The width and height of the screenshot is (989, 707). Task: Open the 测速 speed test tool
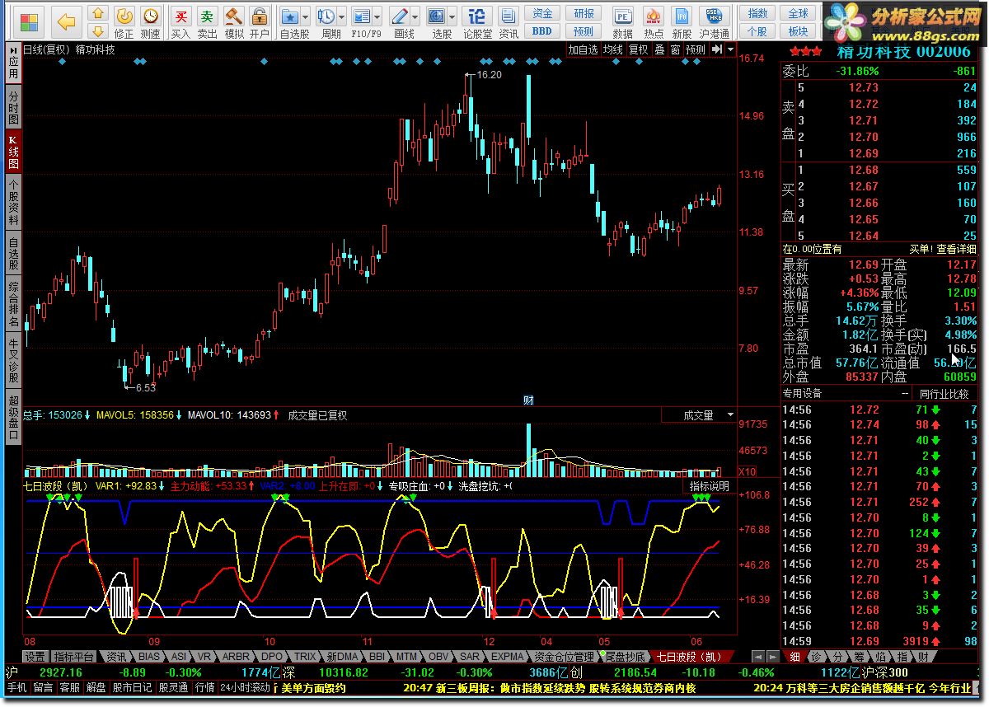(151, 22)
